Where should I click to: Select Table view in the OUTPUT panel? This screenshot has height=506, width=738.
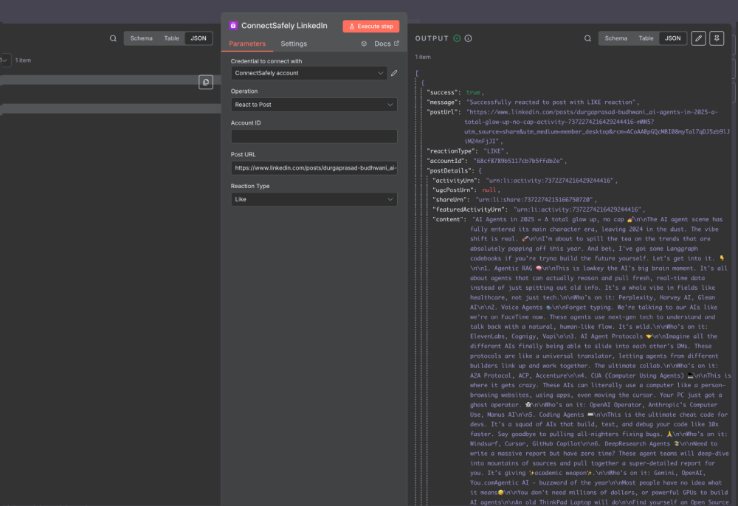coord(646,38)
